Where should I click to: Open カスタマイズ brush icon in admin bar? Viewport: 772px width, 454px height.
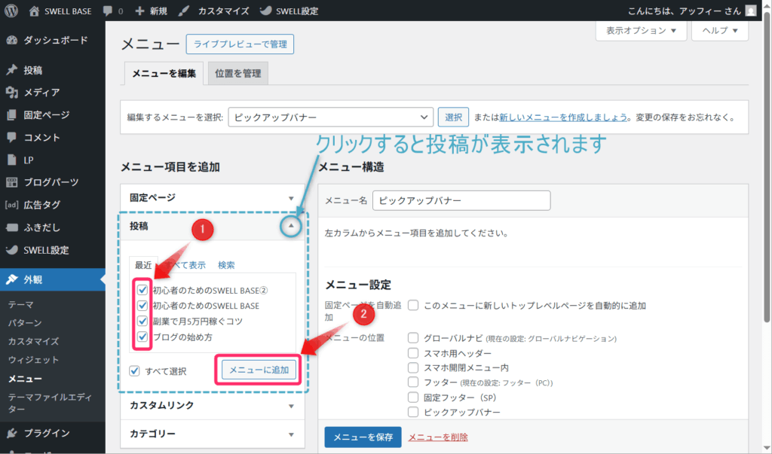184,11
